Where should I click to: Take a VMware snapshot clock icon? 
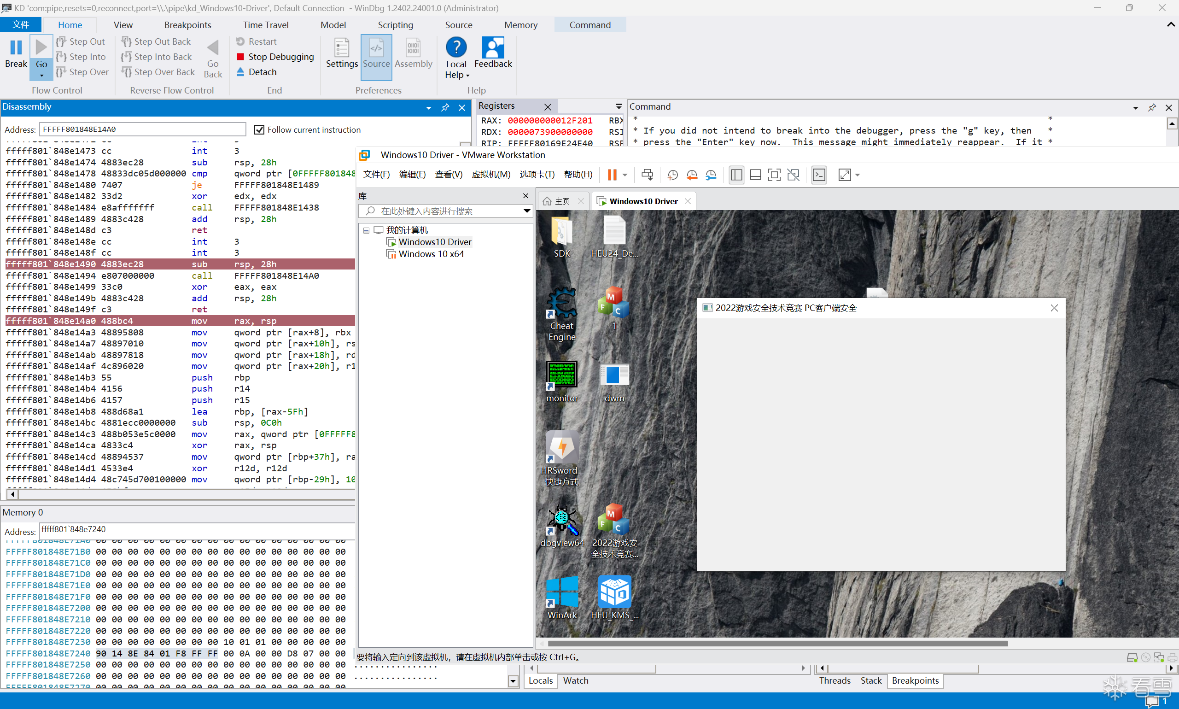pyautogui.click(x=672, y=175)
